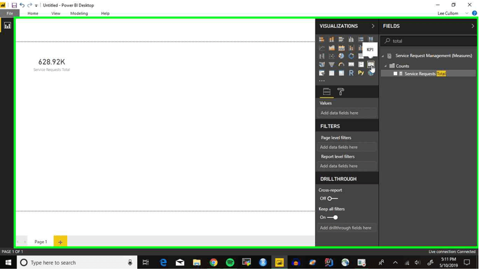Screen dimensions: 479x270
Task: Redo the last action
Action: tap(29, 5)
